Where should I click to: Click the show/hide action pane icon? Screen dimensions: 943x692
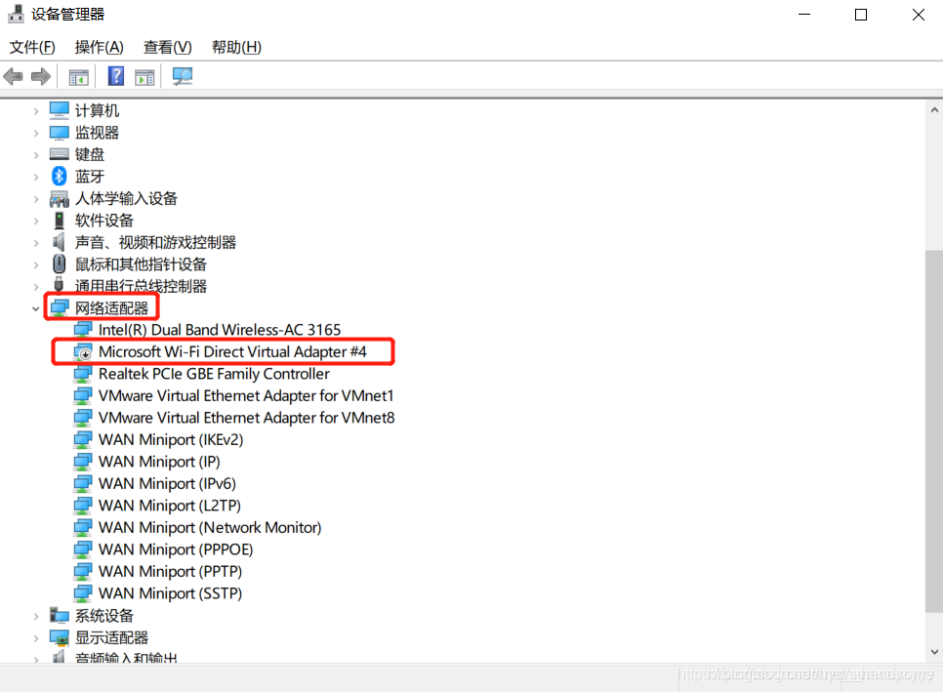point(144,77)
